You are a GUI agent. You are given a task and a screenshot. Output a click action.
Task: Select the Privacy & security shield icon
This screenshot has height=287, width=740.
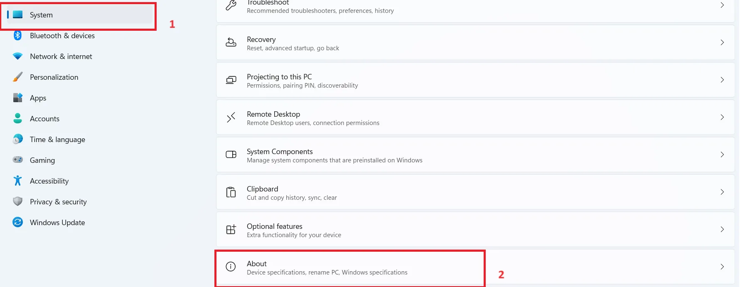17,201
